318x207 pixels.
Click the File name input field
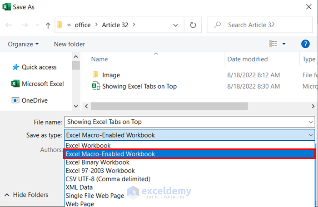click(189, 122)
